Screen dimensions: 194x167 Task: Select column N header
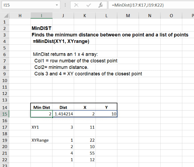click(x=150, y=16)
